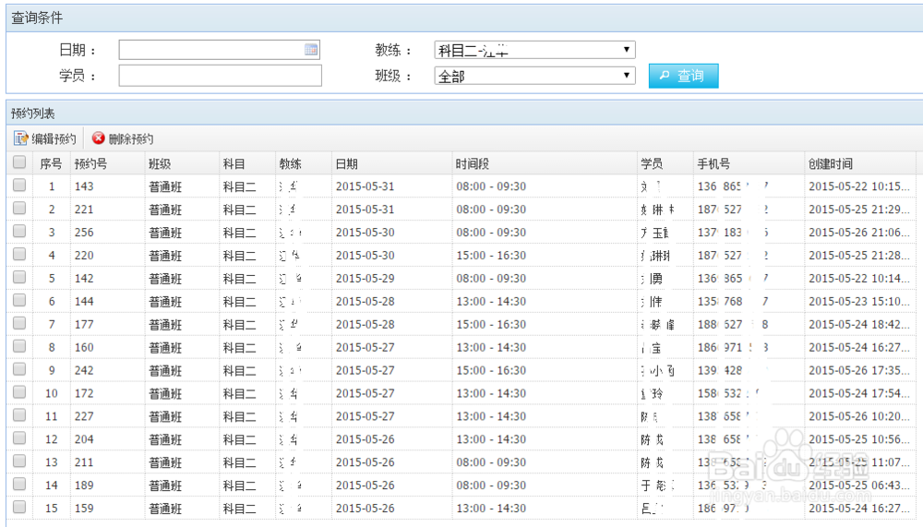Check the box for row 13 (预约号 211)
The height and width of the screenshot is (527, 923).
(19, 461)
